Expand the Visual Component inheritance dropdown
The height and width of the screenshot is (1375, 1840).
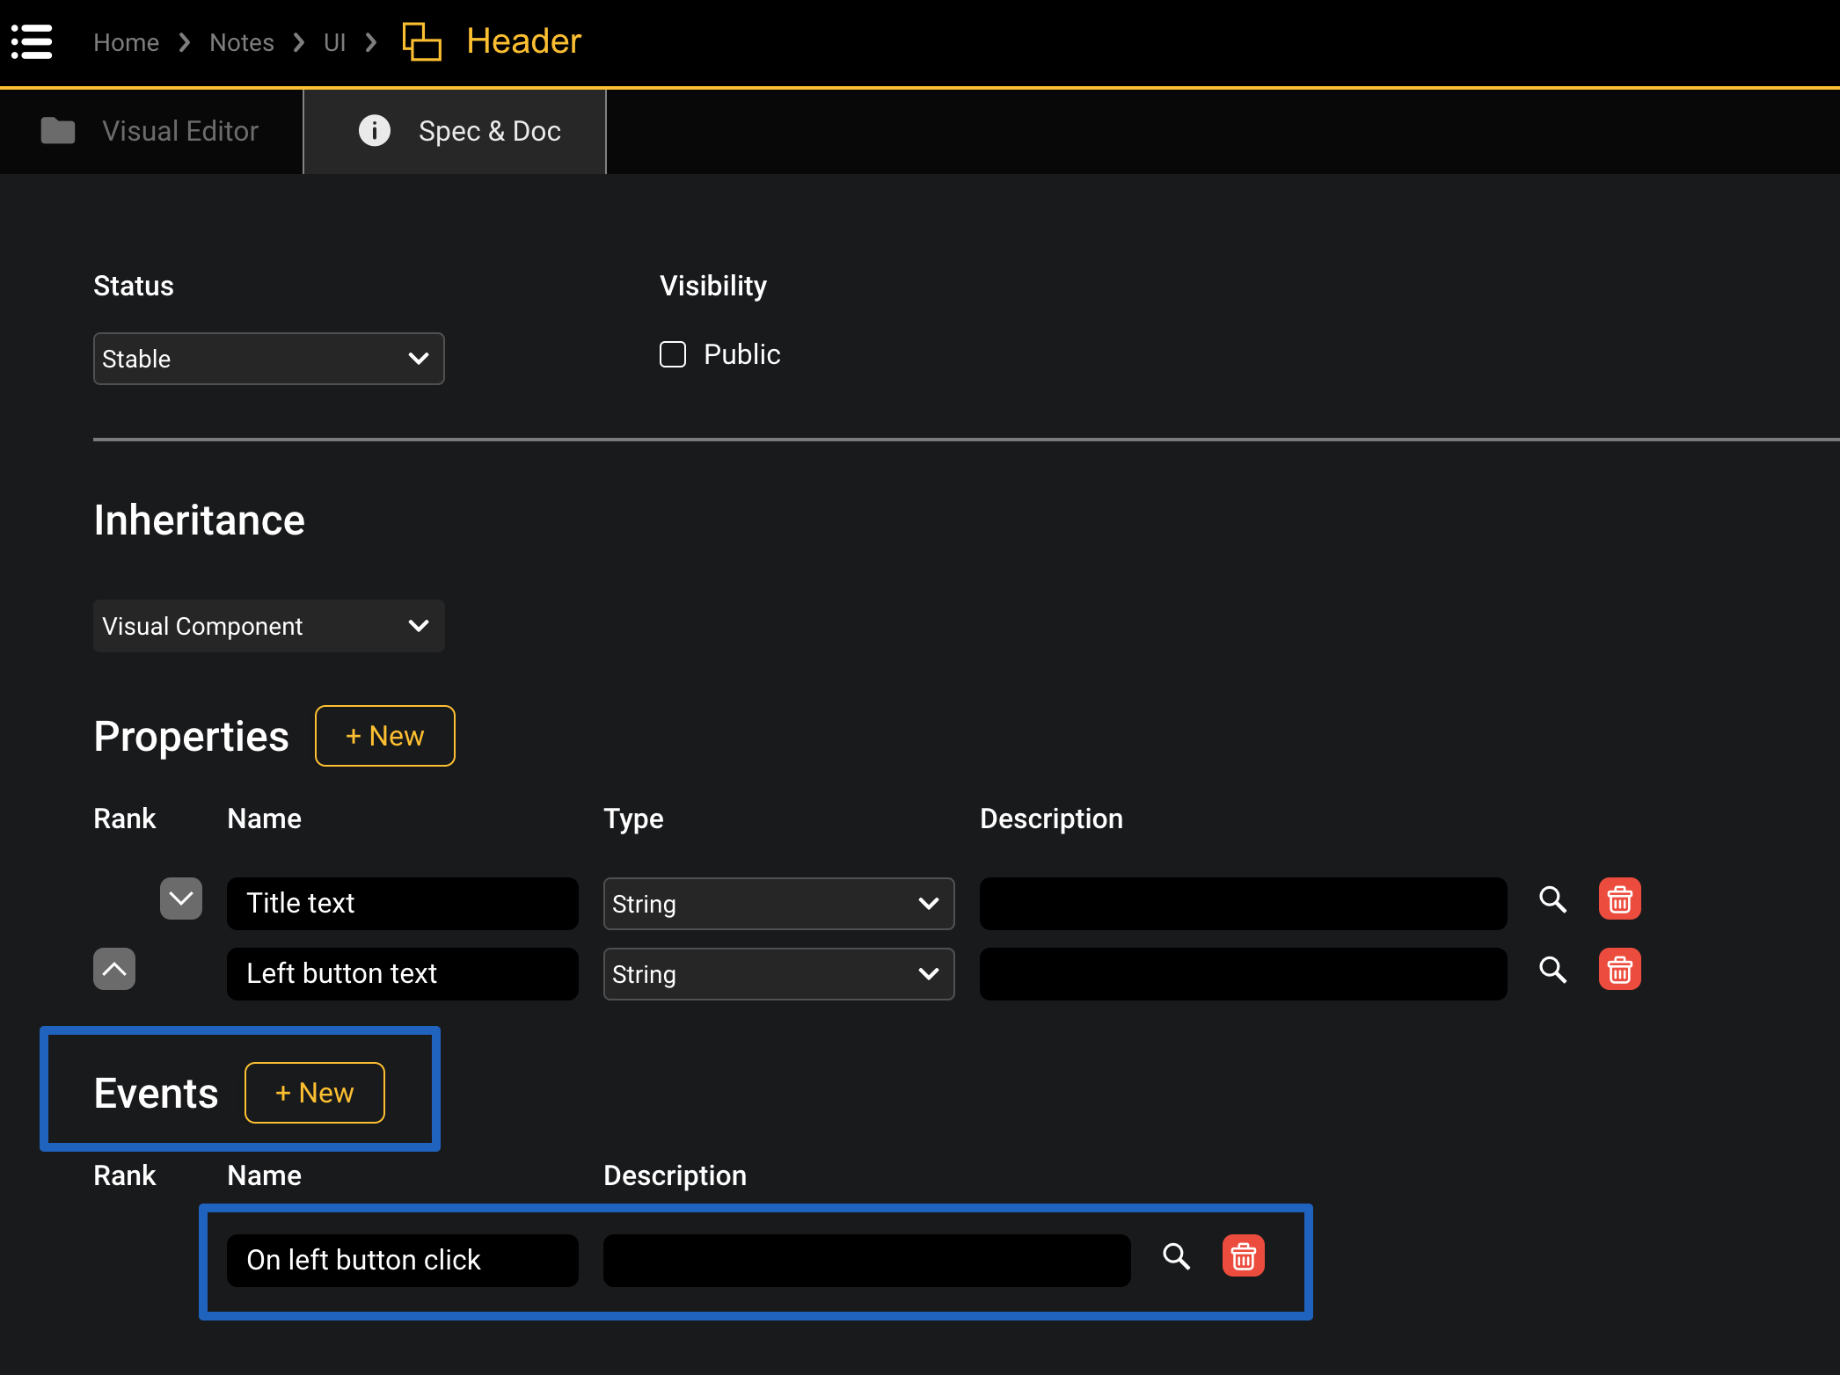[268, 626]
